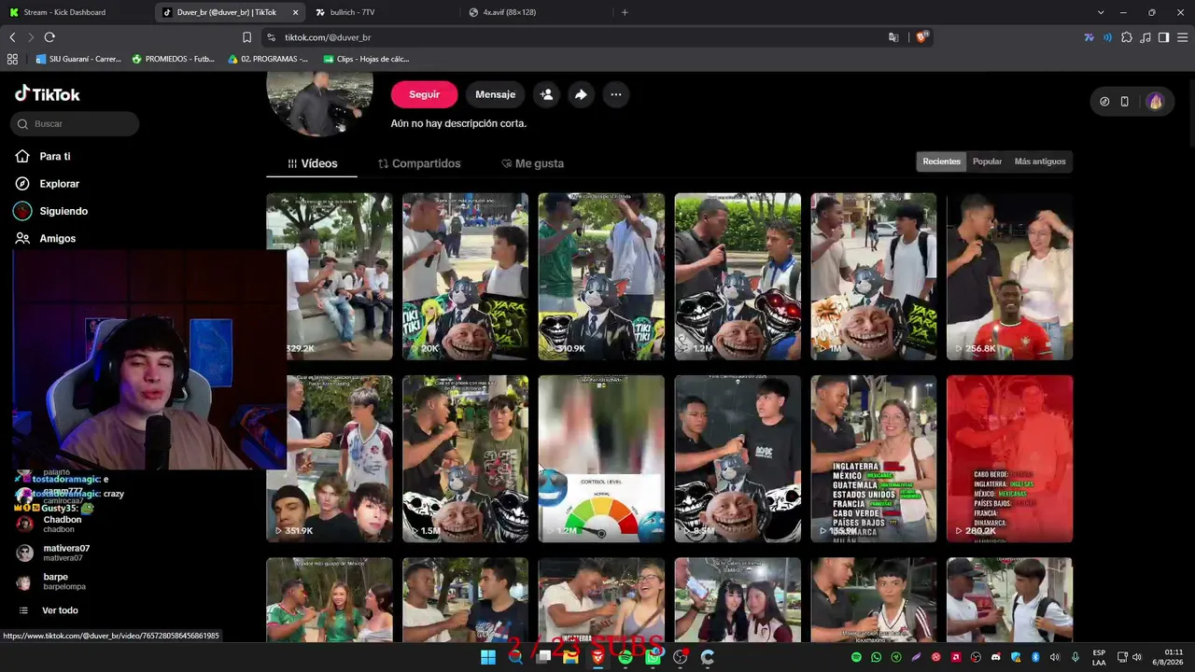Image resolution: width=1195 pixels, height=672 pixels.
Task: Open the PROMEDIOS bookmark
Action: (x=174, y=59)
